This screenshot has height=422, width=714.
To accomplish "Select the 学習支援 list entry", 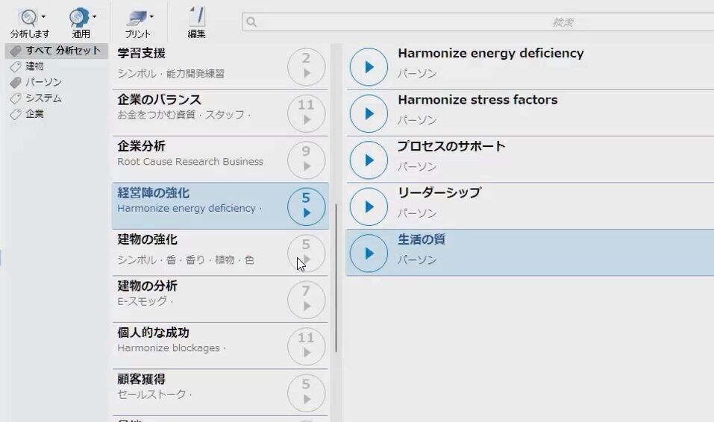I will tap(220, 66).
